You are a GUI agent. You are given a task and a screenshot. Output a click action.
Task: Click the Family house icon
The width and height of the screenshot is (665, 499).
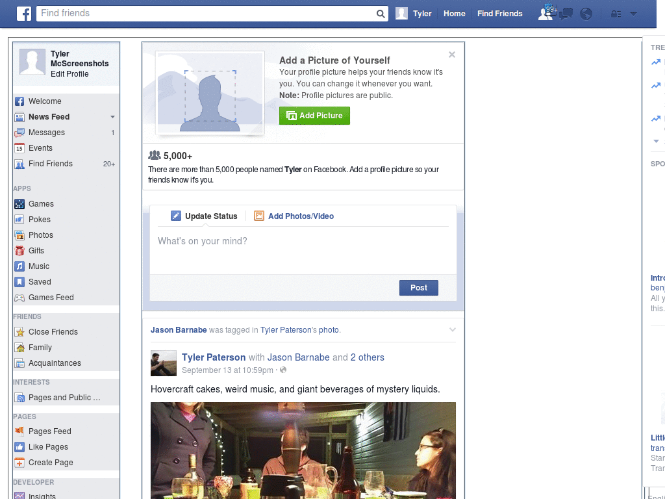click(x=19, y=348)
